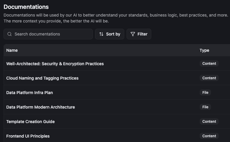
Task: Click the Type column header
Action: tap(204, 50)
